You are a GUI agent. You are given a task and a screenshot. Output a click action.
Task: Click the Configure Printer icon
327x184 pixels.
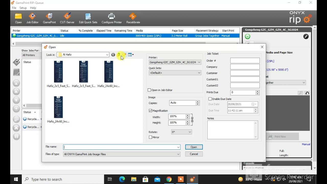pos(112,18)
